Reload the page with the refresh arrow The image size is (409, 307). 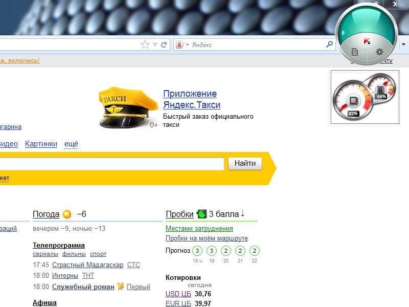(x=164, y=45)
